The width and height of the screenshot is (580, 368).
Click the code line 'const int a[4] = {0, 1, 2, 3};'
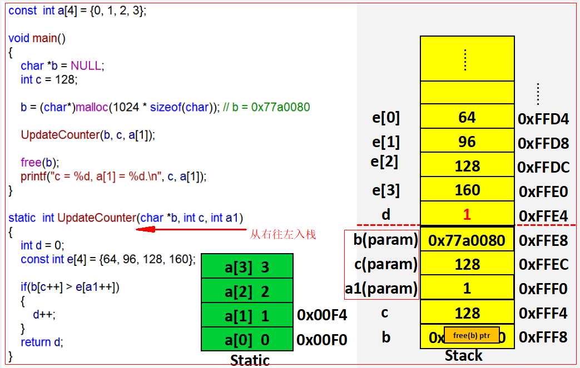click(77, 11)
